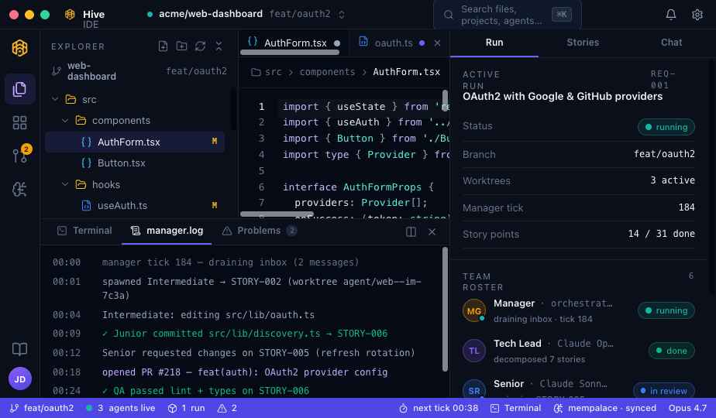Open the Explorer files view in sidebar
The width and height of the screenshot is (716, 418).
coord(19,89)
